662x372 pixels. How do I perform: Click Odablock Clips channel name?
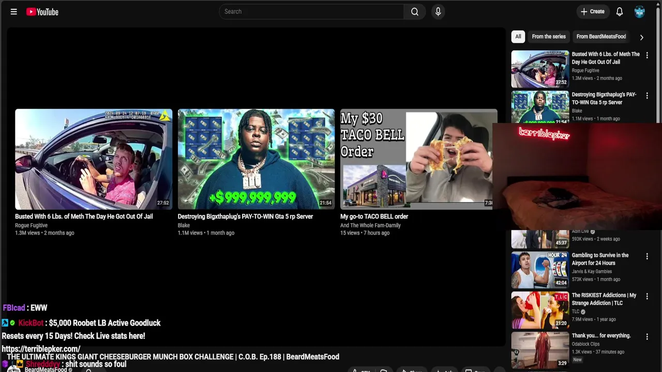585,344
